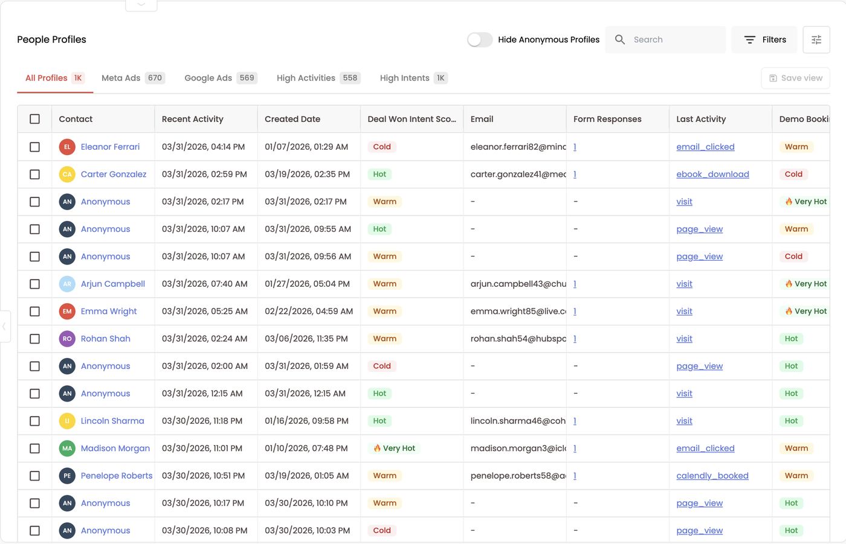Switch to Meta Ads tab

pos(133,78)
